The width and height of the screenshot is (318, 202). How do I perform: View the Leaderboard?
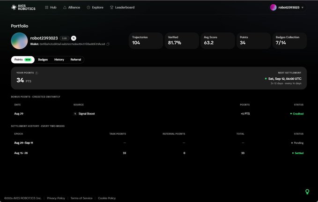tap(122, 7)
